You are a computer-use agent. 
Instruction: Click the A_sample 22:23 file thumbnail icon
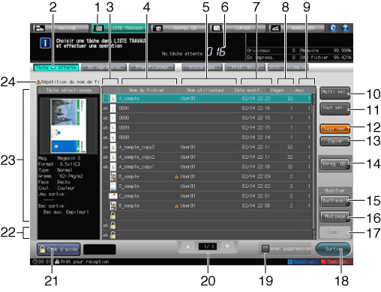[113, 99]
